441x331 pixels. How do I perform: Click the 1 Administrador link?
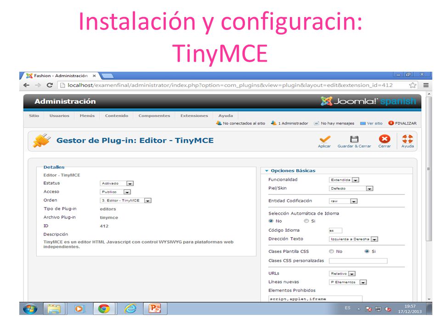click(x=293, y=123)
